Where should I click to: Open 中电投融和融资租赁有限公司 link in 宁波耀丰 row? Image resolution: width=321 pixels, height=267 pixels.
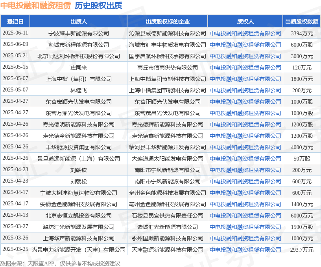click(245, 33)
